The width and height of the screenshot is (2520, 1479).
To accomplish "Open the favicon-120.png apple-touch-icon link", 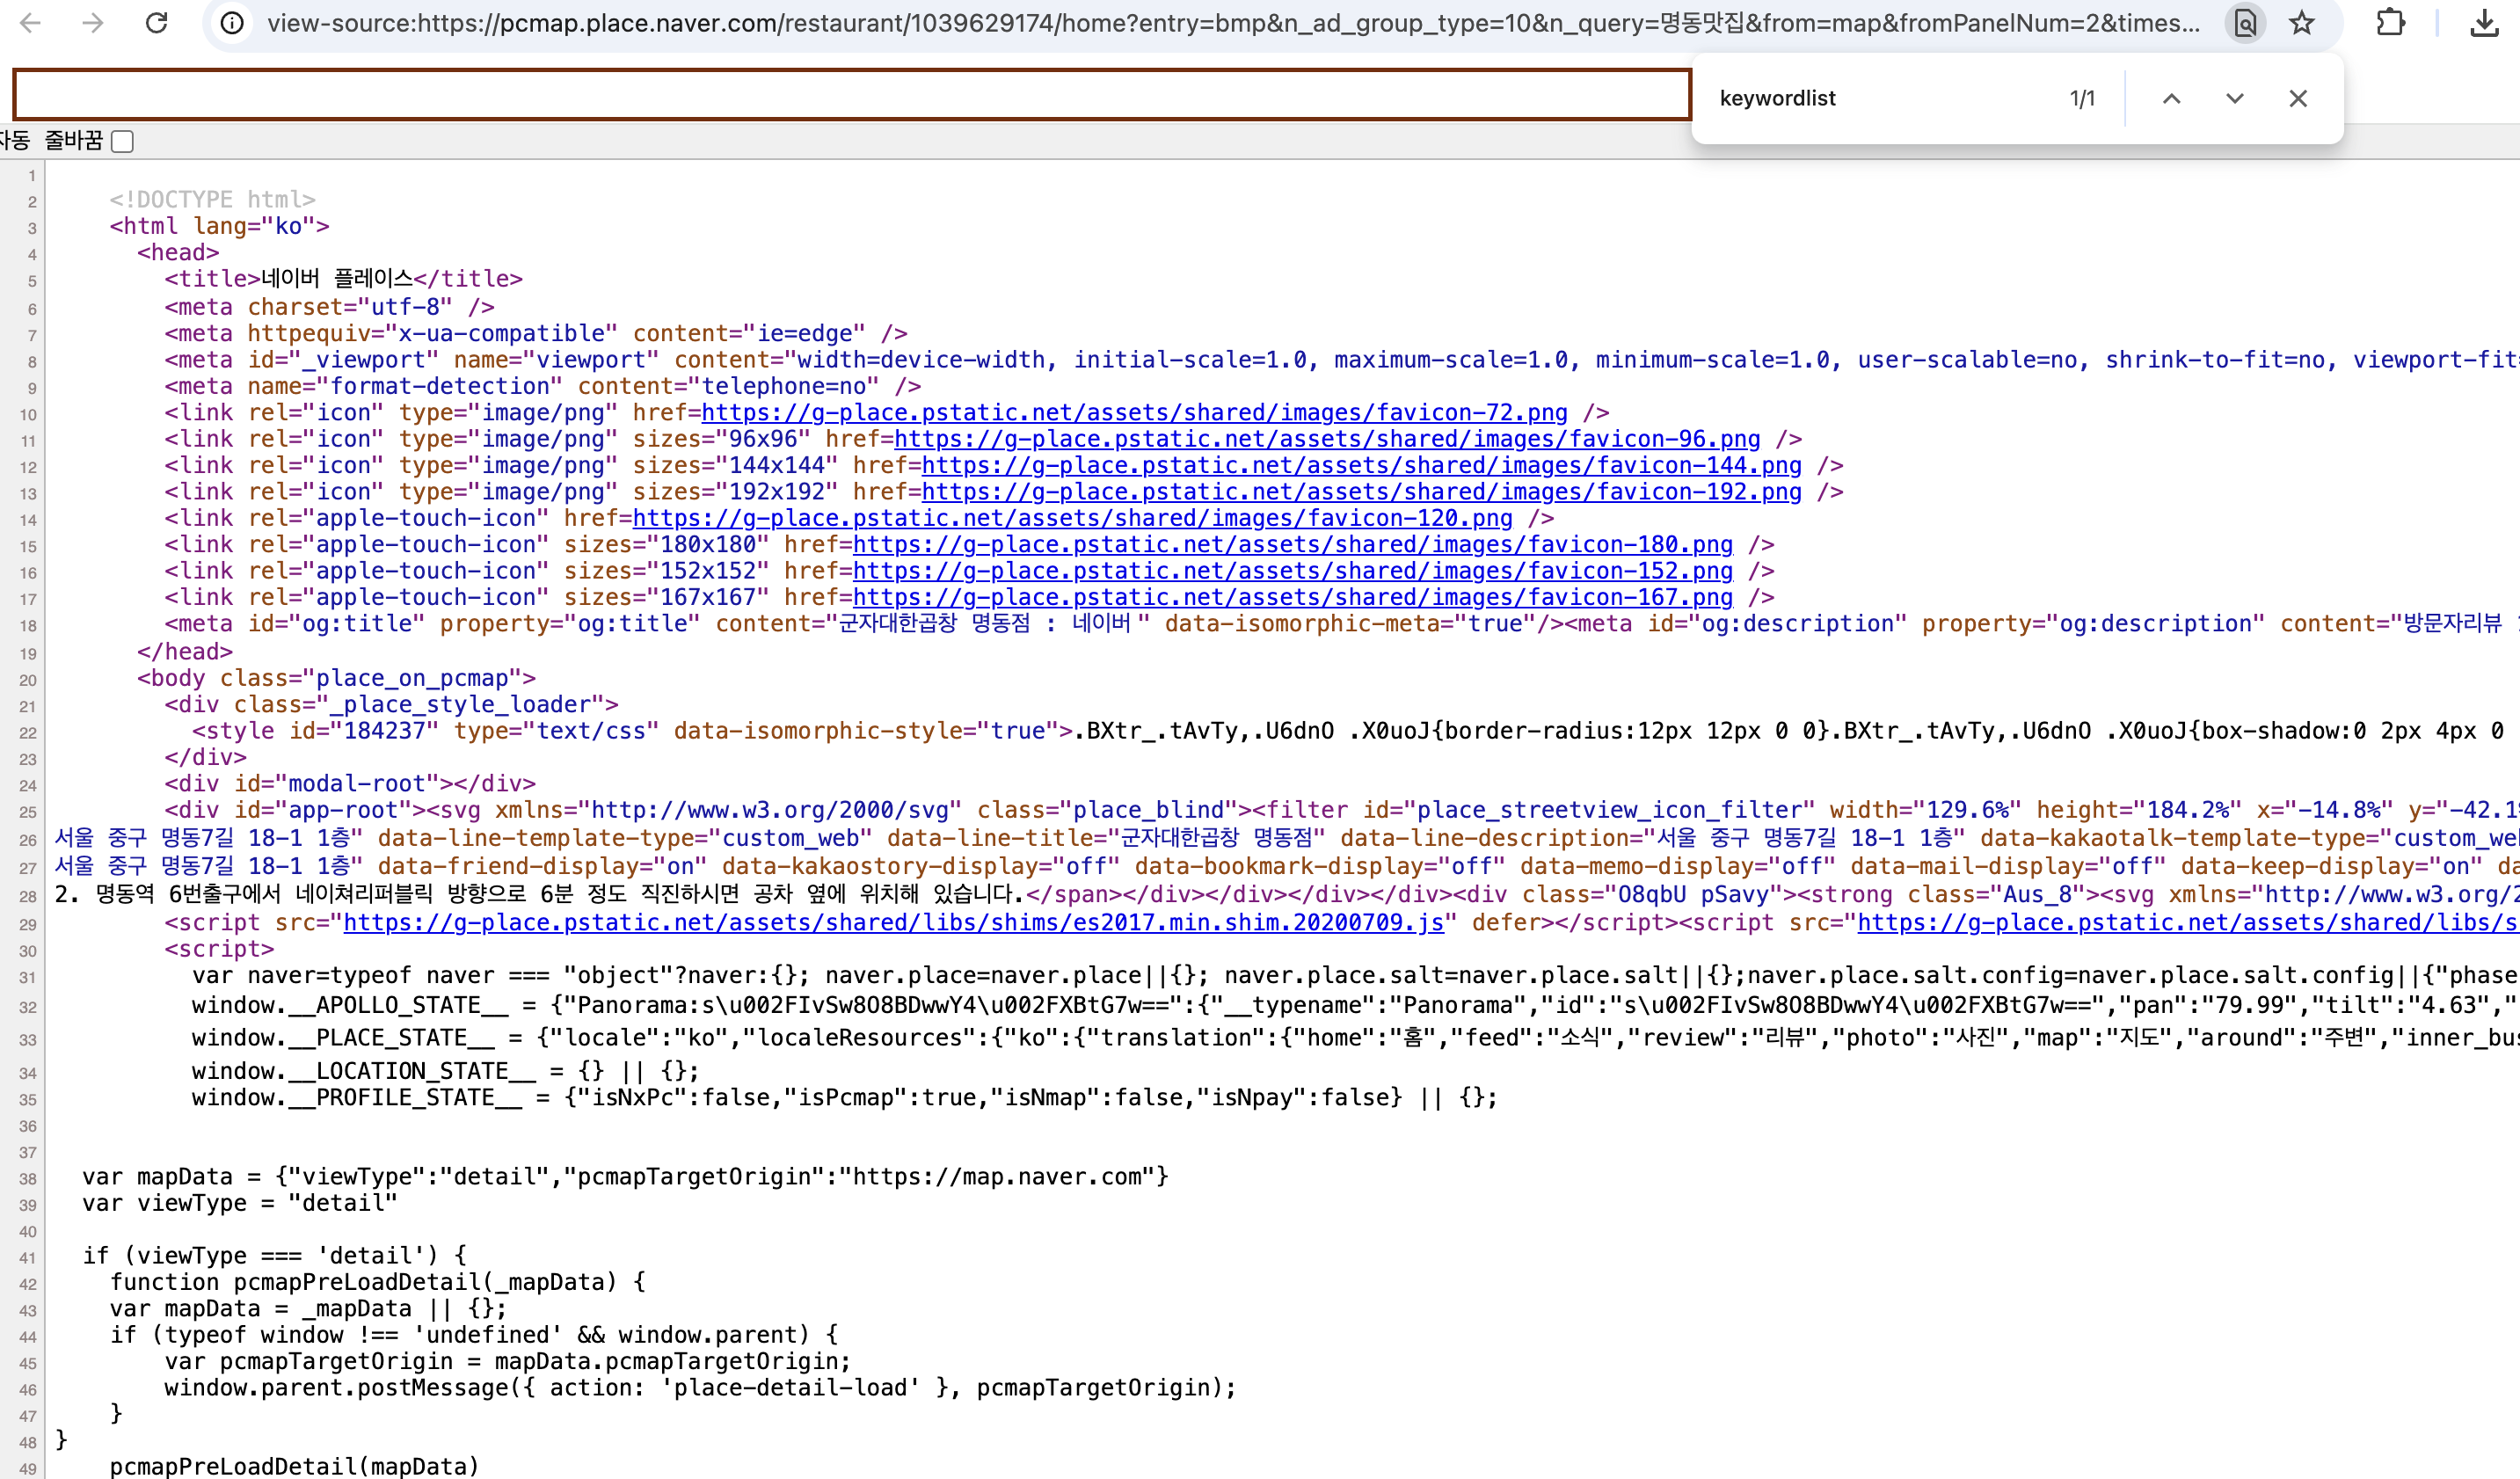I will tap(1072, 518).
